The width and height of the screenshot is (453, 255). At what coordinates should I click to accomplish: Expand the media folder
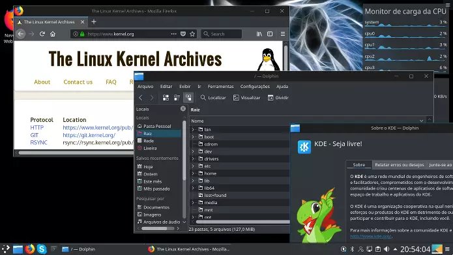point(194,203)
